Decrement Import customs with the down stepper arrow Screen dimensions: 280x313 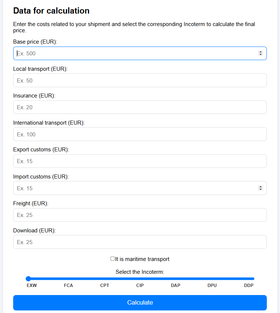pos(261,189)
